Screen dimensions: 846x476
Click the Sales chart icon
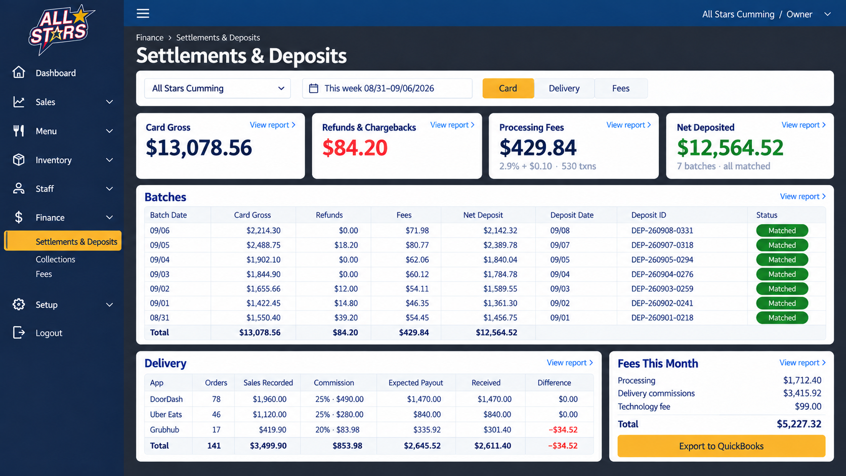[19, 102]
